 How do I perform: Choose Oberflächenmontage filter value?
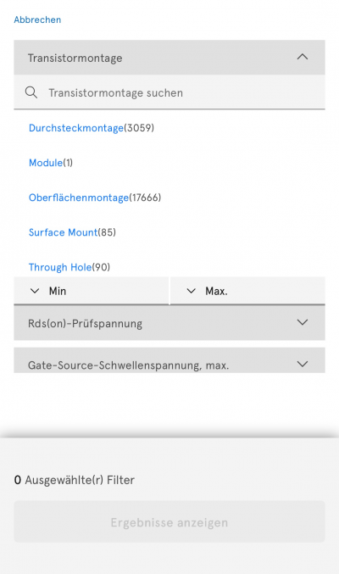coord(79,198)
